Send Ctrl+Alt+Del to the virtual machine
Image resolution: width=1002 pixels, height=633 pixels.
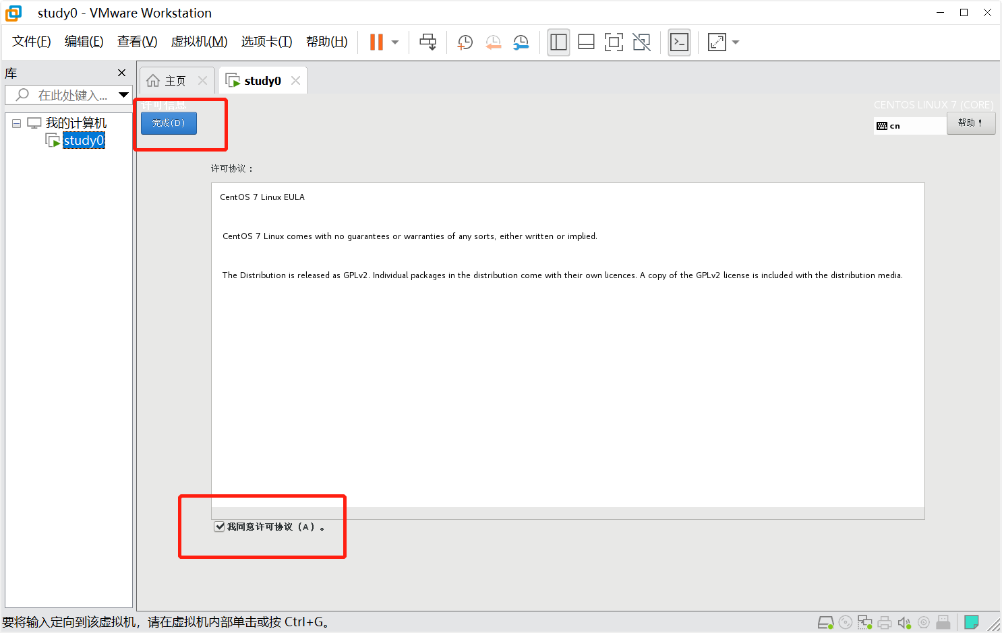click(428, 42)
